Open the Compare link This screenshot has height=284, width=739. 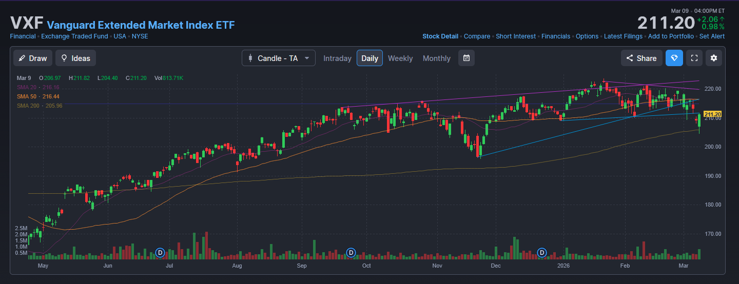477,36
